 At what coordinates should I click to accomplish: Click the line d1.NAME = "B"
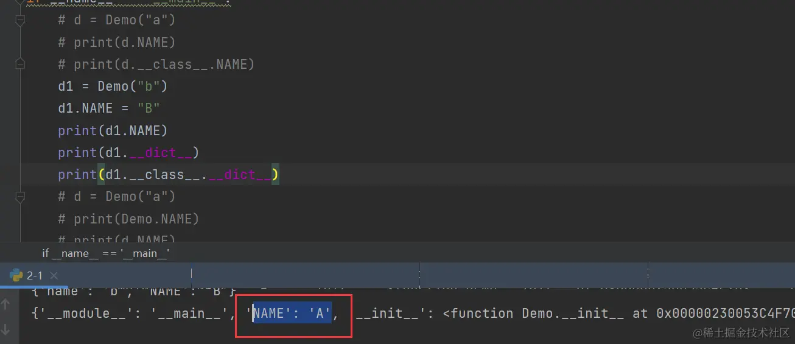click(x=109, y=108)
